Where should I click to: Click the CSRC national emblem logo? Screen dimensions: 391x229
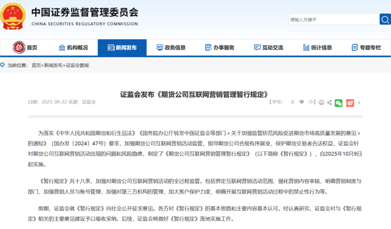tap(13, 16)
